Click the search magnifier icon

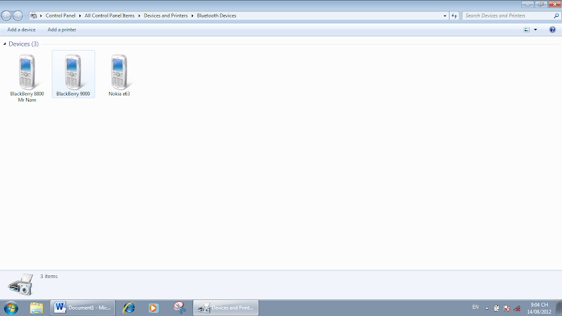[x=556, y=15]
